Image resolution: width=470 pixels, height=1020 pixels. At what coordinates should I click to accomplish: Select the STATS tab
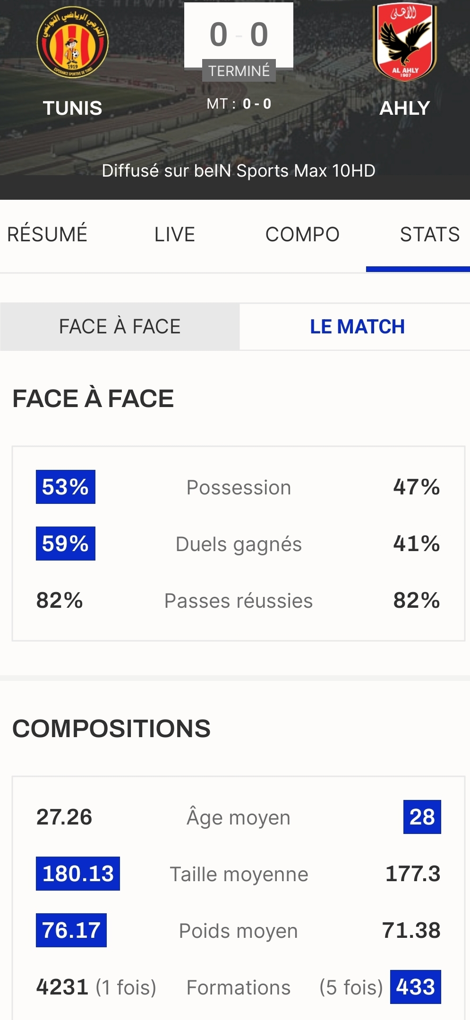[429, 235]
